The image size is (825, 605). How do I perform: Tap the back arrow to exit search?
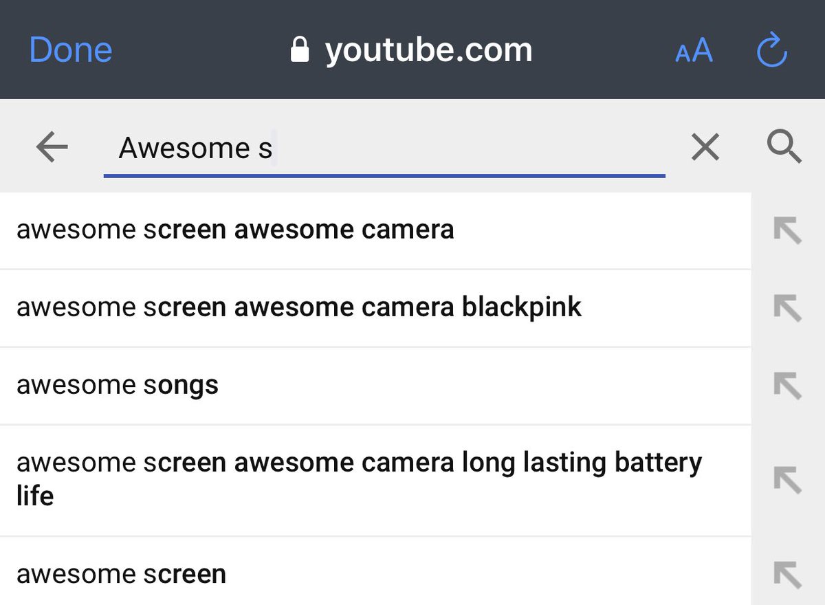click(52, 146)
